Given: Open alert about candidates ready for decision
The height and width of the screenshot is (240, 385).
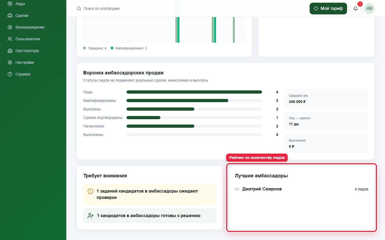Looking at the screenshot, I should (x=150, y=216).
